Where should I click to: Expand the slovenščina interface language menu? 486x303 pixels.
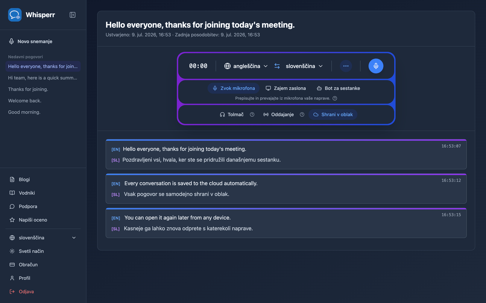[x=43, y=238]
